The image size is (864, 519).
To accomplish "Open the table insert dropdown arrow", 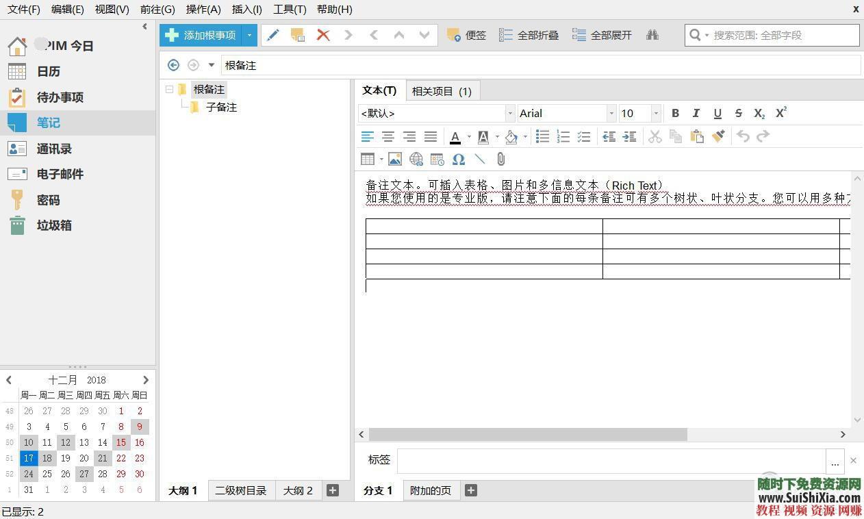I will [381, 160].
